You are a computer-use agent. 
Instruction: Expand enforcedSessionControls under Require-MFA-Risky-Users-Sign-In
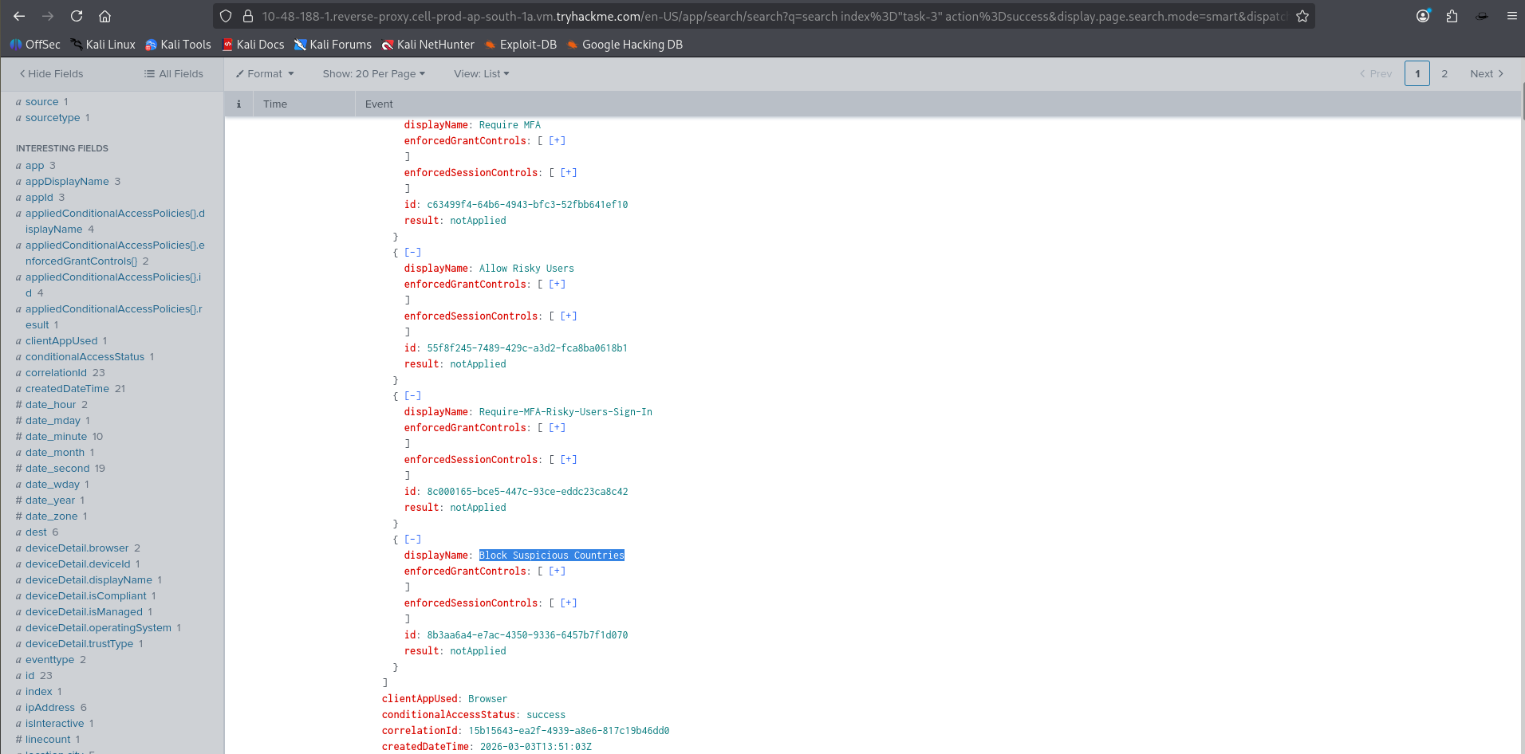[x=568, y=460]
